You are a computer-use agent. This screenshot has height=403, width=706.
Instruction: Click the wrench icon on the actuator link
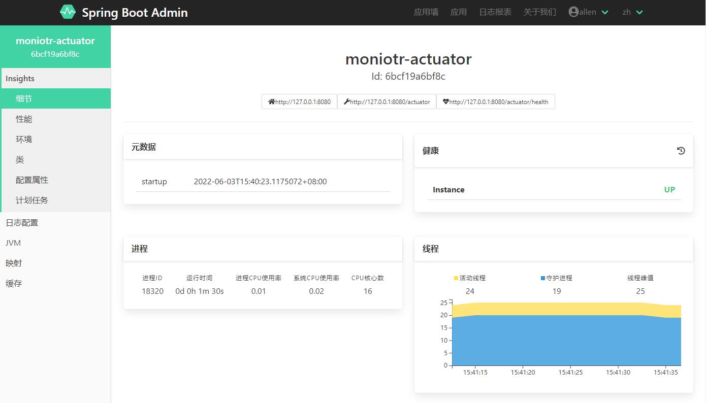346,102
